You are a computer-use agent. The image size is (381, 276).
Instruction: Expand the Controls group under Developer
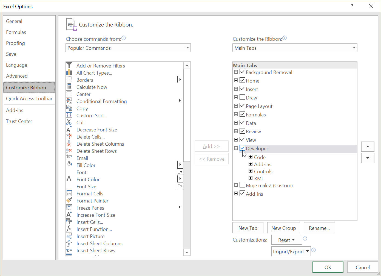pos(251,171)
